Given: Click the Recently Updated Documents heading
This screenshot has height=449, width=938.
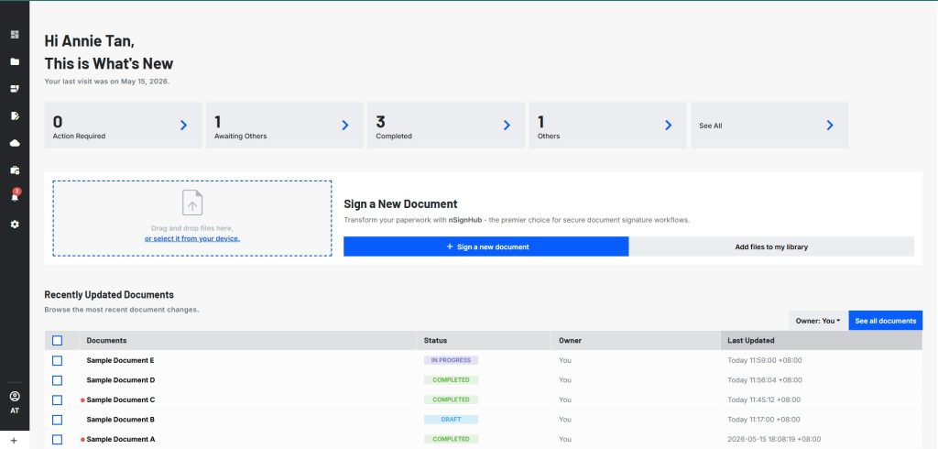Looking at the screenshot, I should (x=109, y=295).
